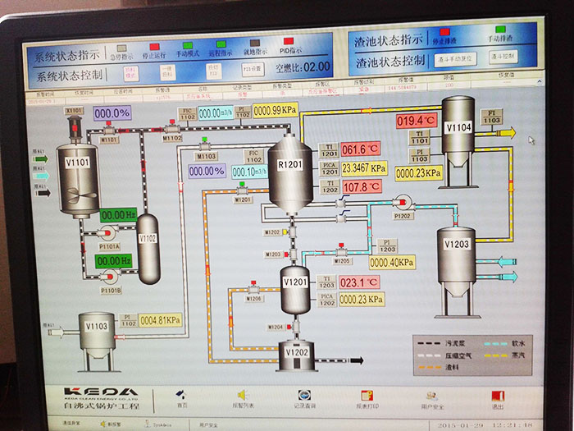Screen dimensions: 574x431
Task: Toggle the M1205 valve on water line
Action: tap(340, 252)
